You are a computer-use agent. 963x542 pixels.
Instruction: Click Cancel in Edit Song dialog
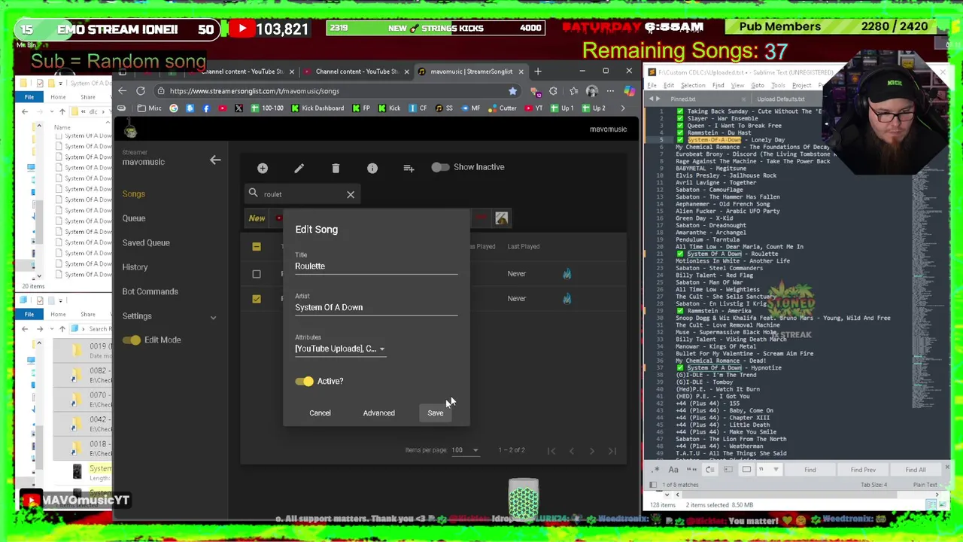pos(320,413)
